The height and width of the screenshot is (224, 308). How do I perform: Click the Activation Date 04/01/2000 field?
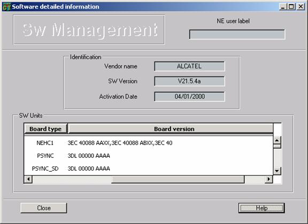pos(189,97)
